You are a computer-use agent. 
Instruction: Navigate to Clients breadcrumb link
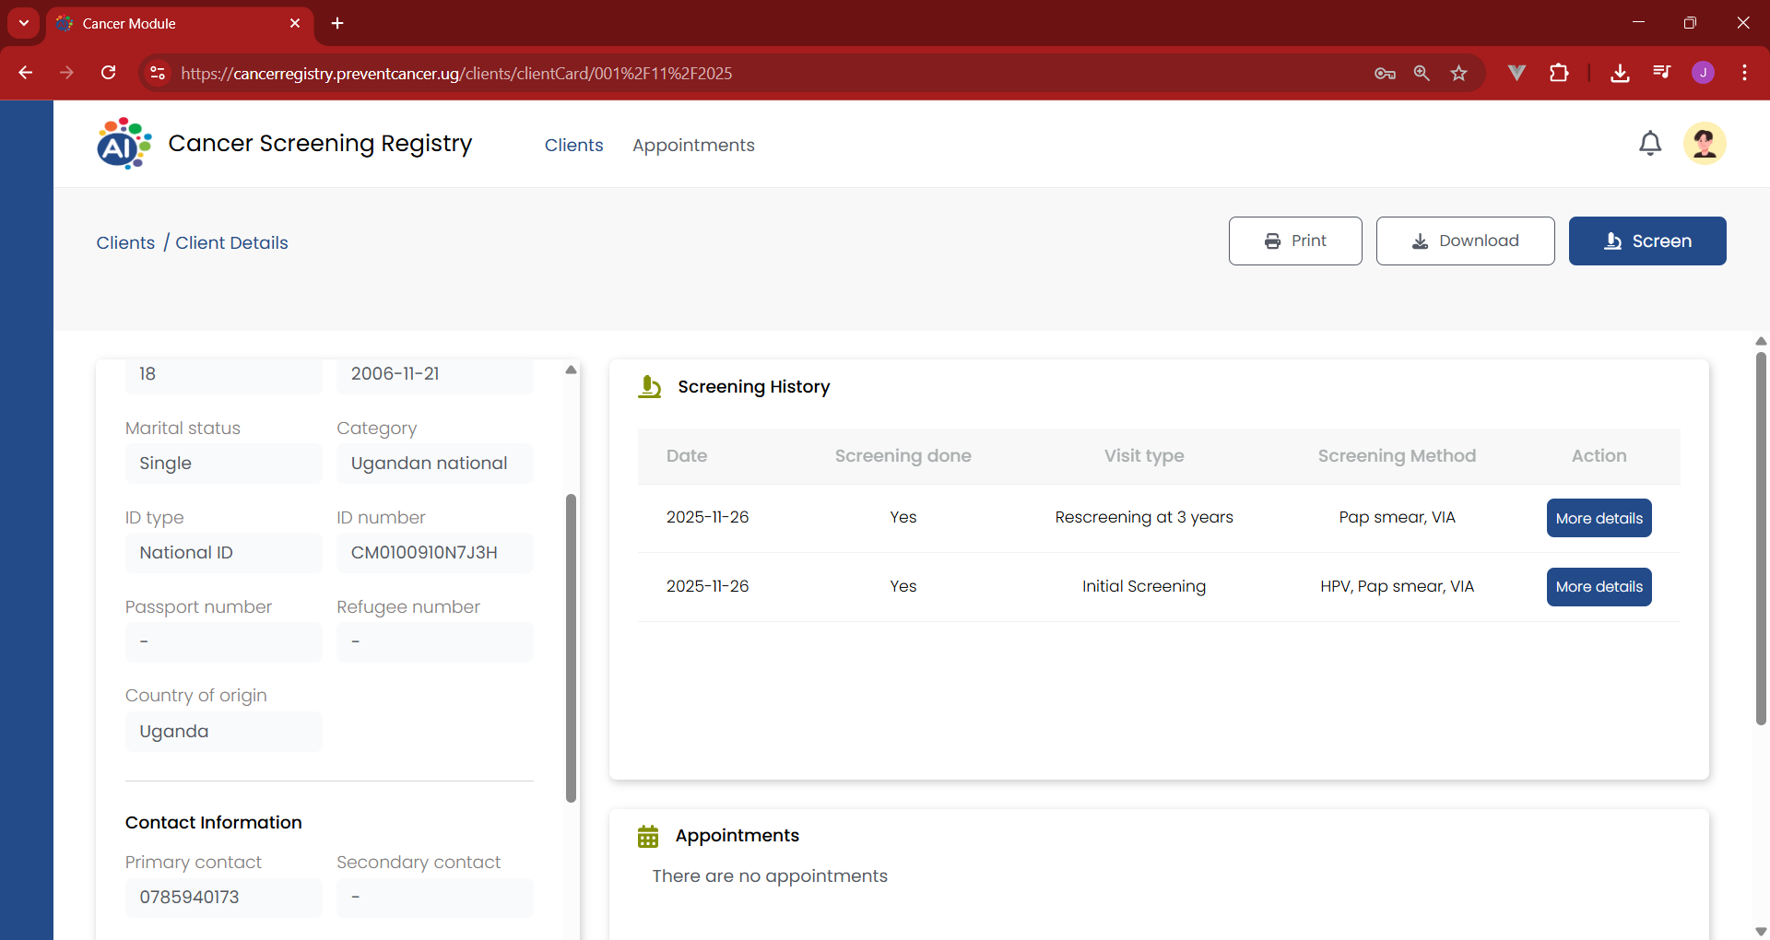click(125, 242)
